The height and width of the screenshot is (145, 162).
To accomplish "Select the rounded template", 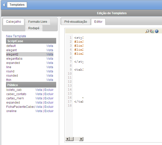I will click(12, 76).
